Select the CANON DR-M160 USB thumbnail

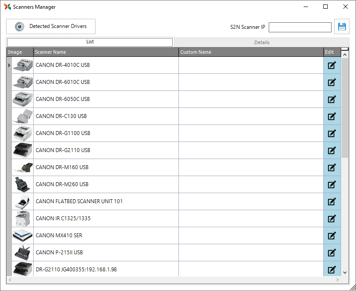(23, 167)
